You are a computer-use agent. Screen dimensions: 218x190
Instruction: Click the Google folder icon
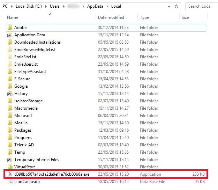pyautogui.click(x=9, y=86)
